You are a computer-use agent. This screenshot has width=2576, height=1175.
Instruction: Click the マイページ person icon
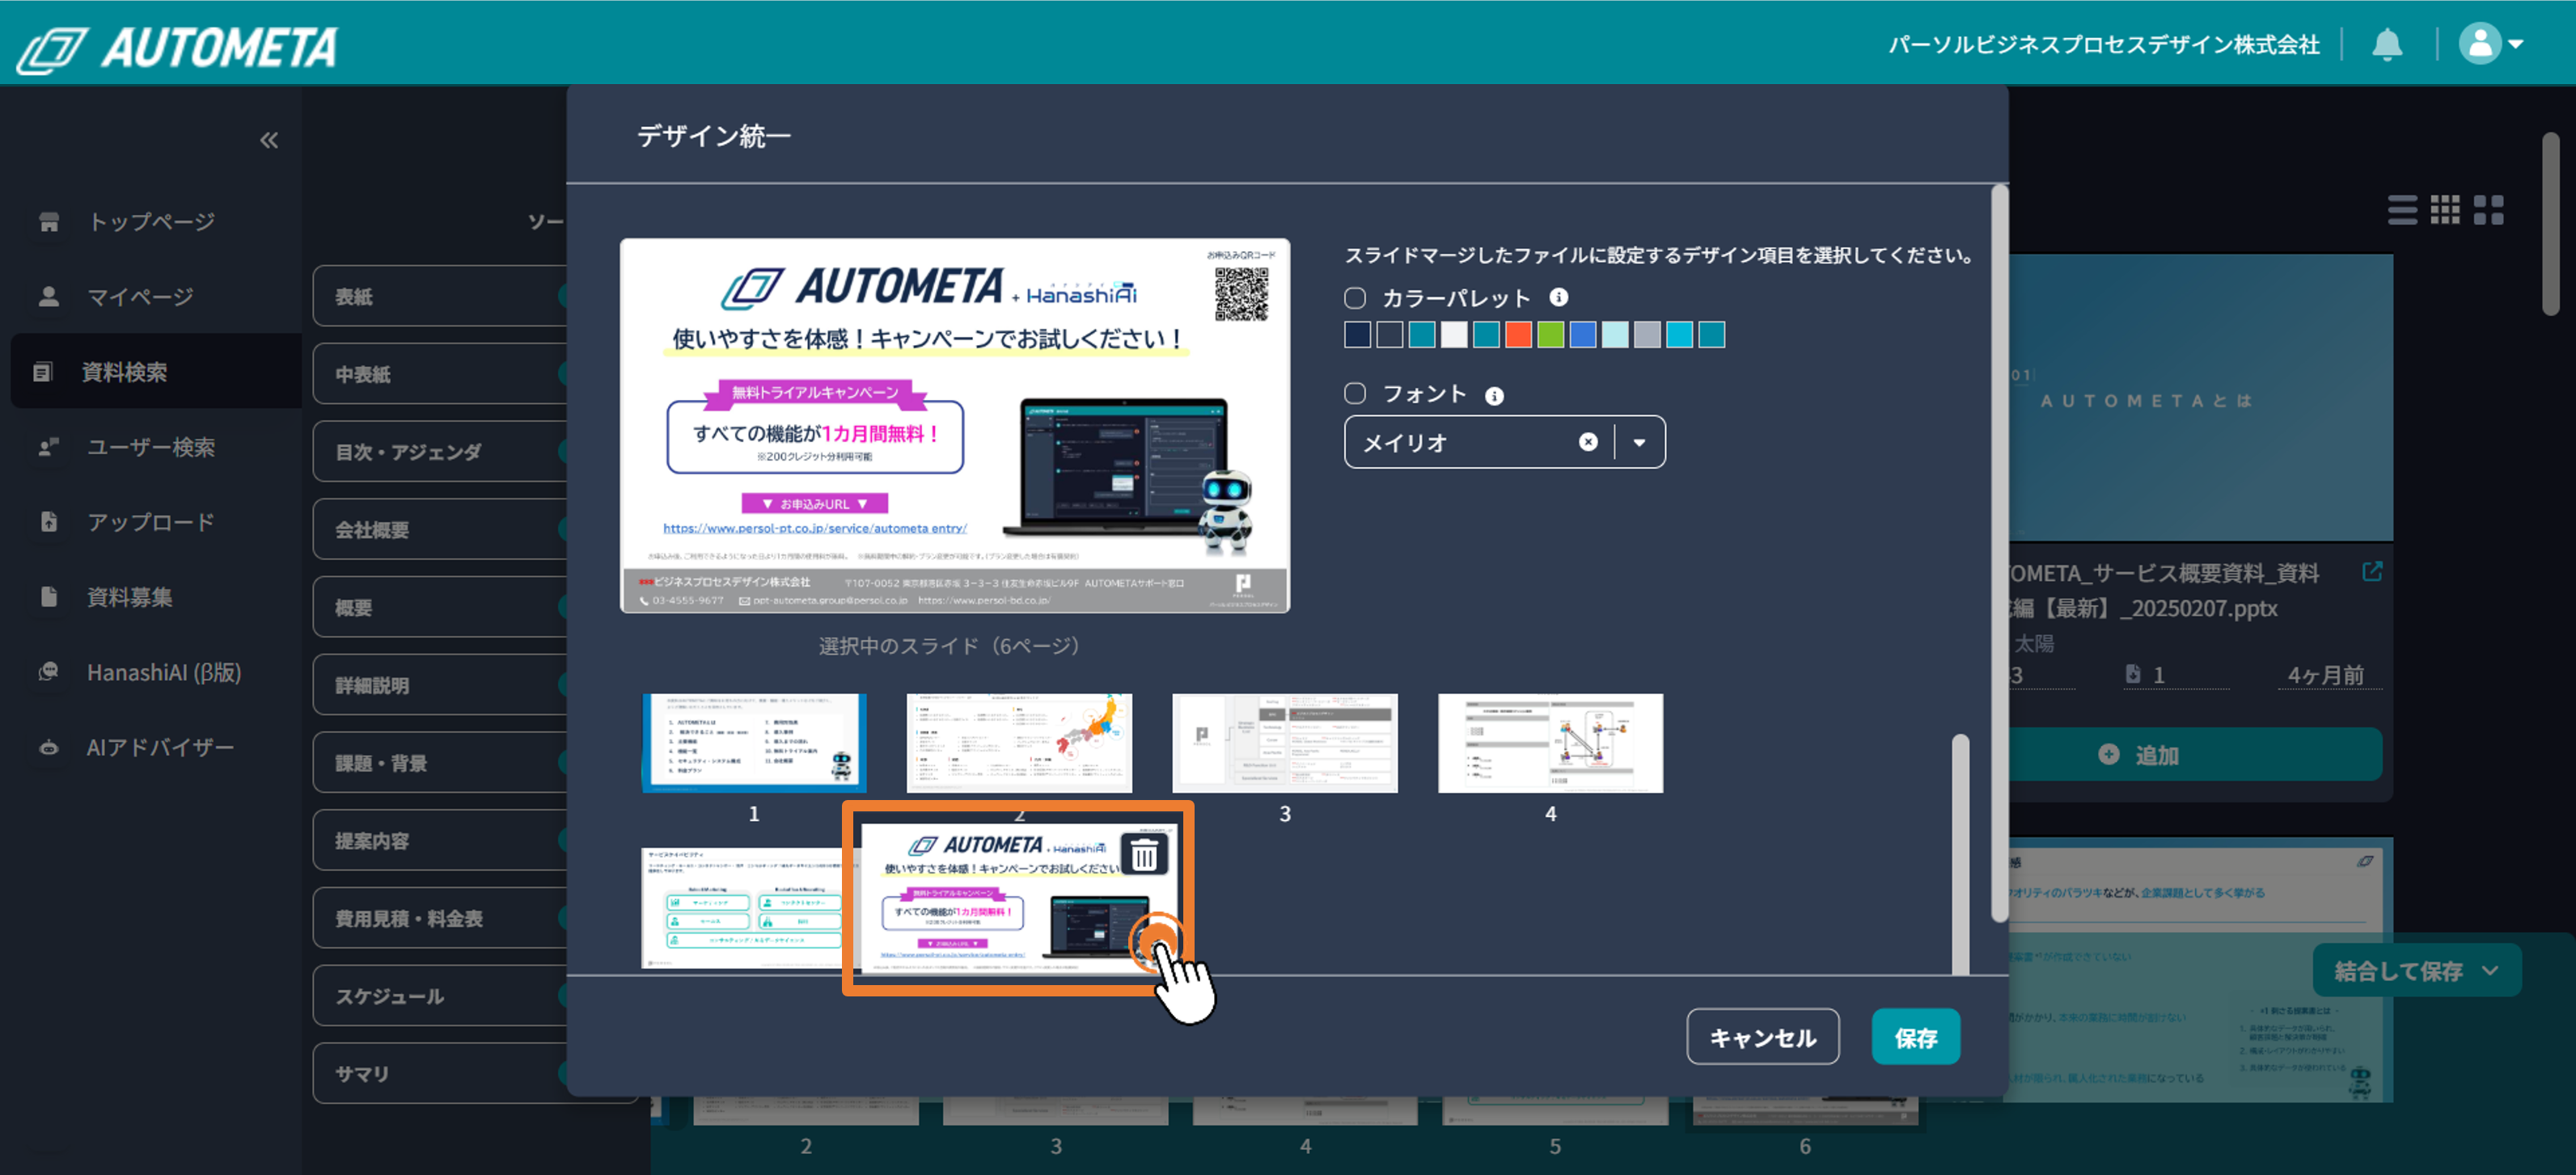click(48, 297)
